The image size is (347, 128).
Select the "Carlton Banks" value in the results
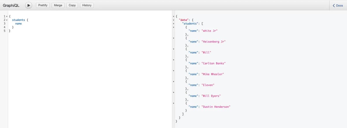coord(213,63)
